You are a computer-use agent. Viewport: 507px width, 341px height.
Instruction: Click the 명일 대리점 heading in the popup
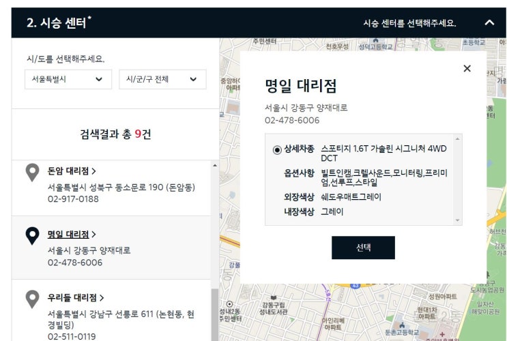[301, 86]
